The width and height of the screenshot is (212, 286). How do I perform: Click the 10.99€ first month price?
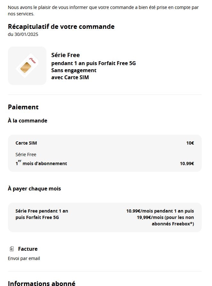pyautogui.click(x=187, y=164)
